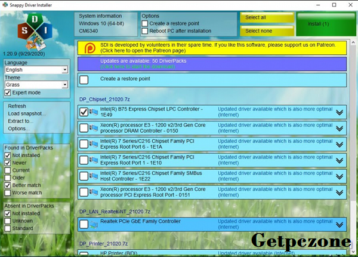
Task: Check the Express Root Port 1 - 1E10 driver
Action: pos(84,160)
